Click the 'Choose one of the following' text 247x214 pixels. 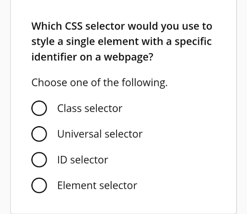click(100, 83)
